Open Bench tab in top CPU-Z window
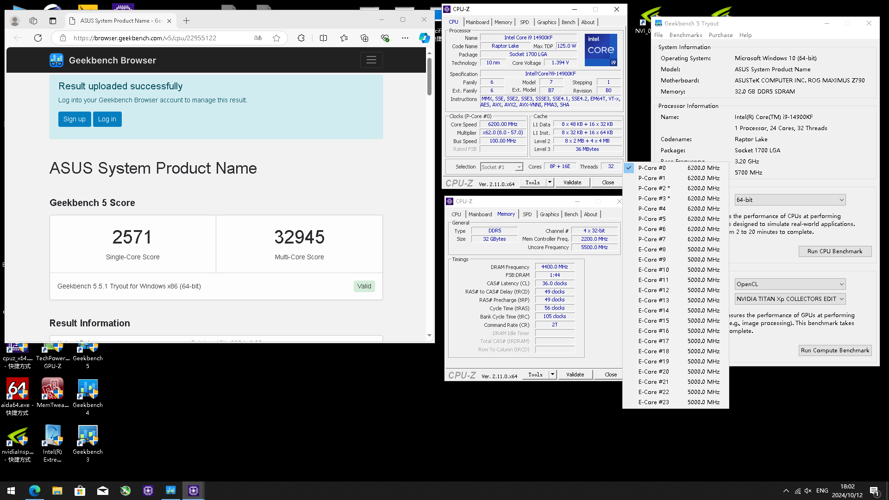The image size is (889, 500). (568, 22)
